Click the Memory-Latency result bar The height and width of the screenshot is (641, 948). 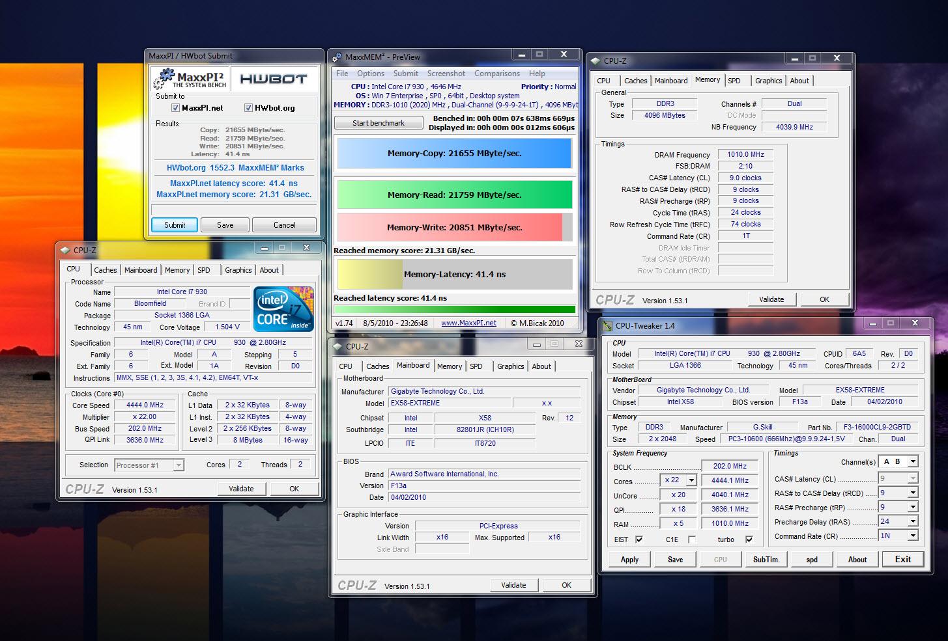tap(454, 275)
